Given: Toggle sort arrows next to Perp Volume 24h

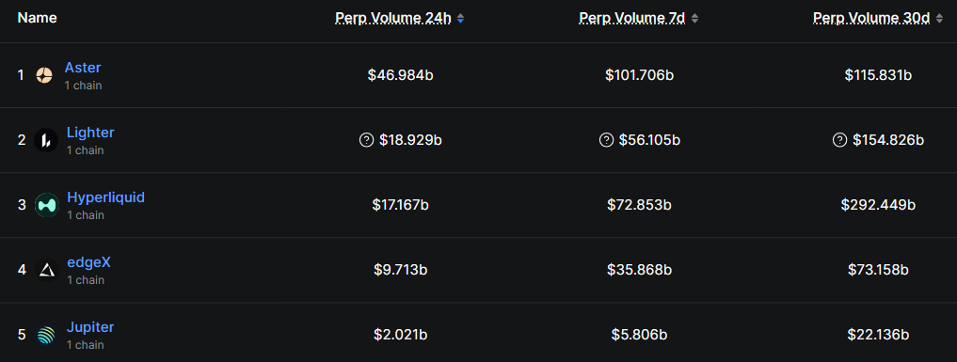Looking at the screenshot, I should pyautogui.click(x=460, y=19).
